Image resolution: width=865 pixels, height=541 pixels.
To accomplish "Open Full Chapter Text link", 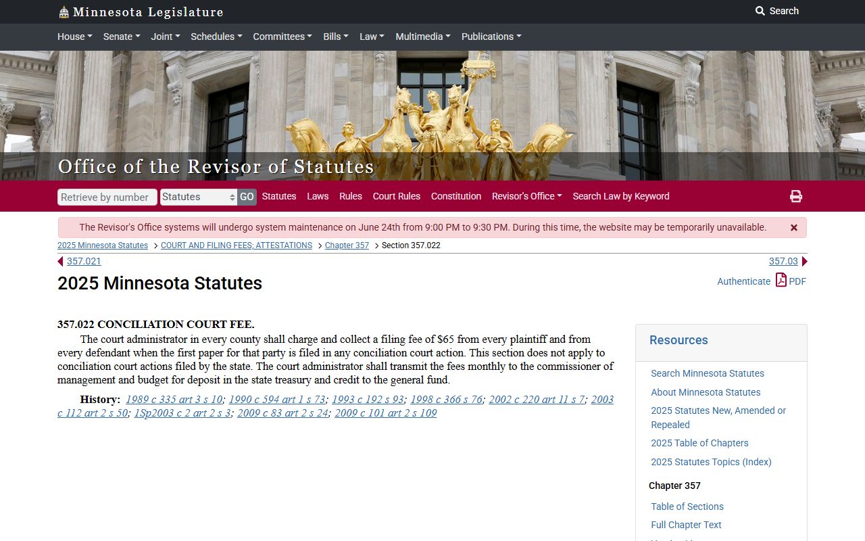I will [x=686, y=525].
